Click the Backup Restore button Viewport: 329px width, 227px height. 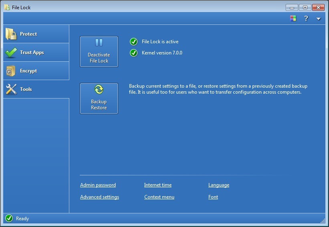(x=99, y=98)
